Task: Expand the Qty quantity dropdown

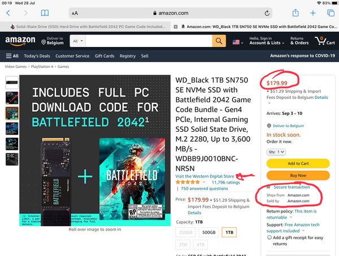Action: [x=276, y=152]
